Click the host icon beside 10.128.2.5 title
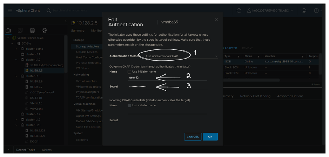329x157 pixels. (73, 23)
